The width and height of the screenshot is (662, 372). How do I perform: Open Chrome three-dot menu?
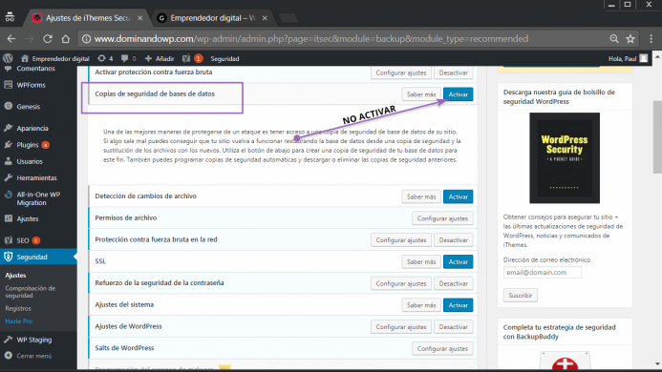(651, 39)
